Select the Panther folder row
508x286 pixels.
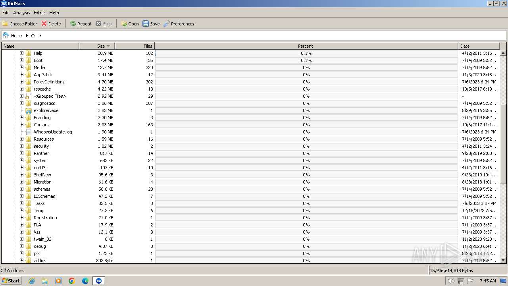[x=250, y=153]
